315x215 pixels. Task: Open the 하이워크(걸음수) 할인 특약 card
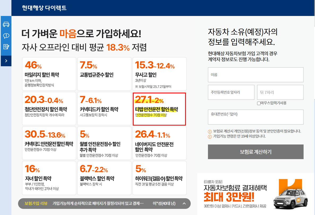click(160, 178)
